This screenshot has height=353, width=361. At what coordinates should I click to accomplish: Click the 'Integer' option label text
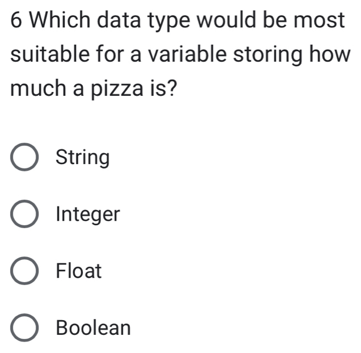(x=89, y=215)
